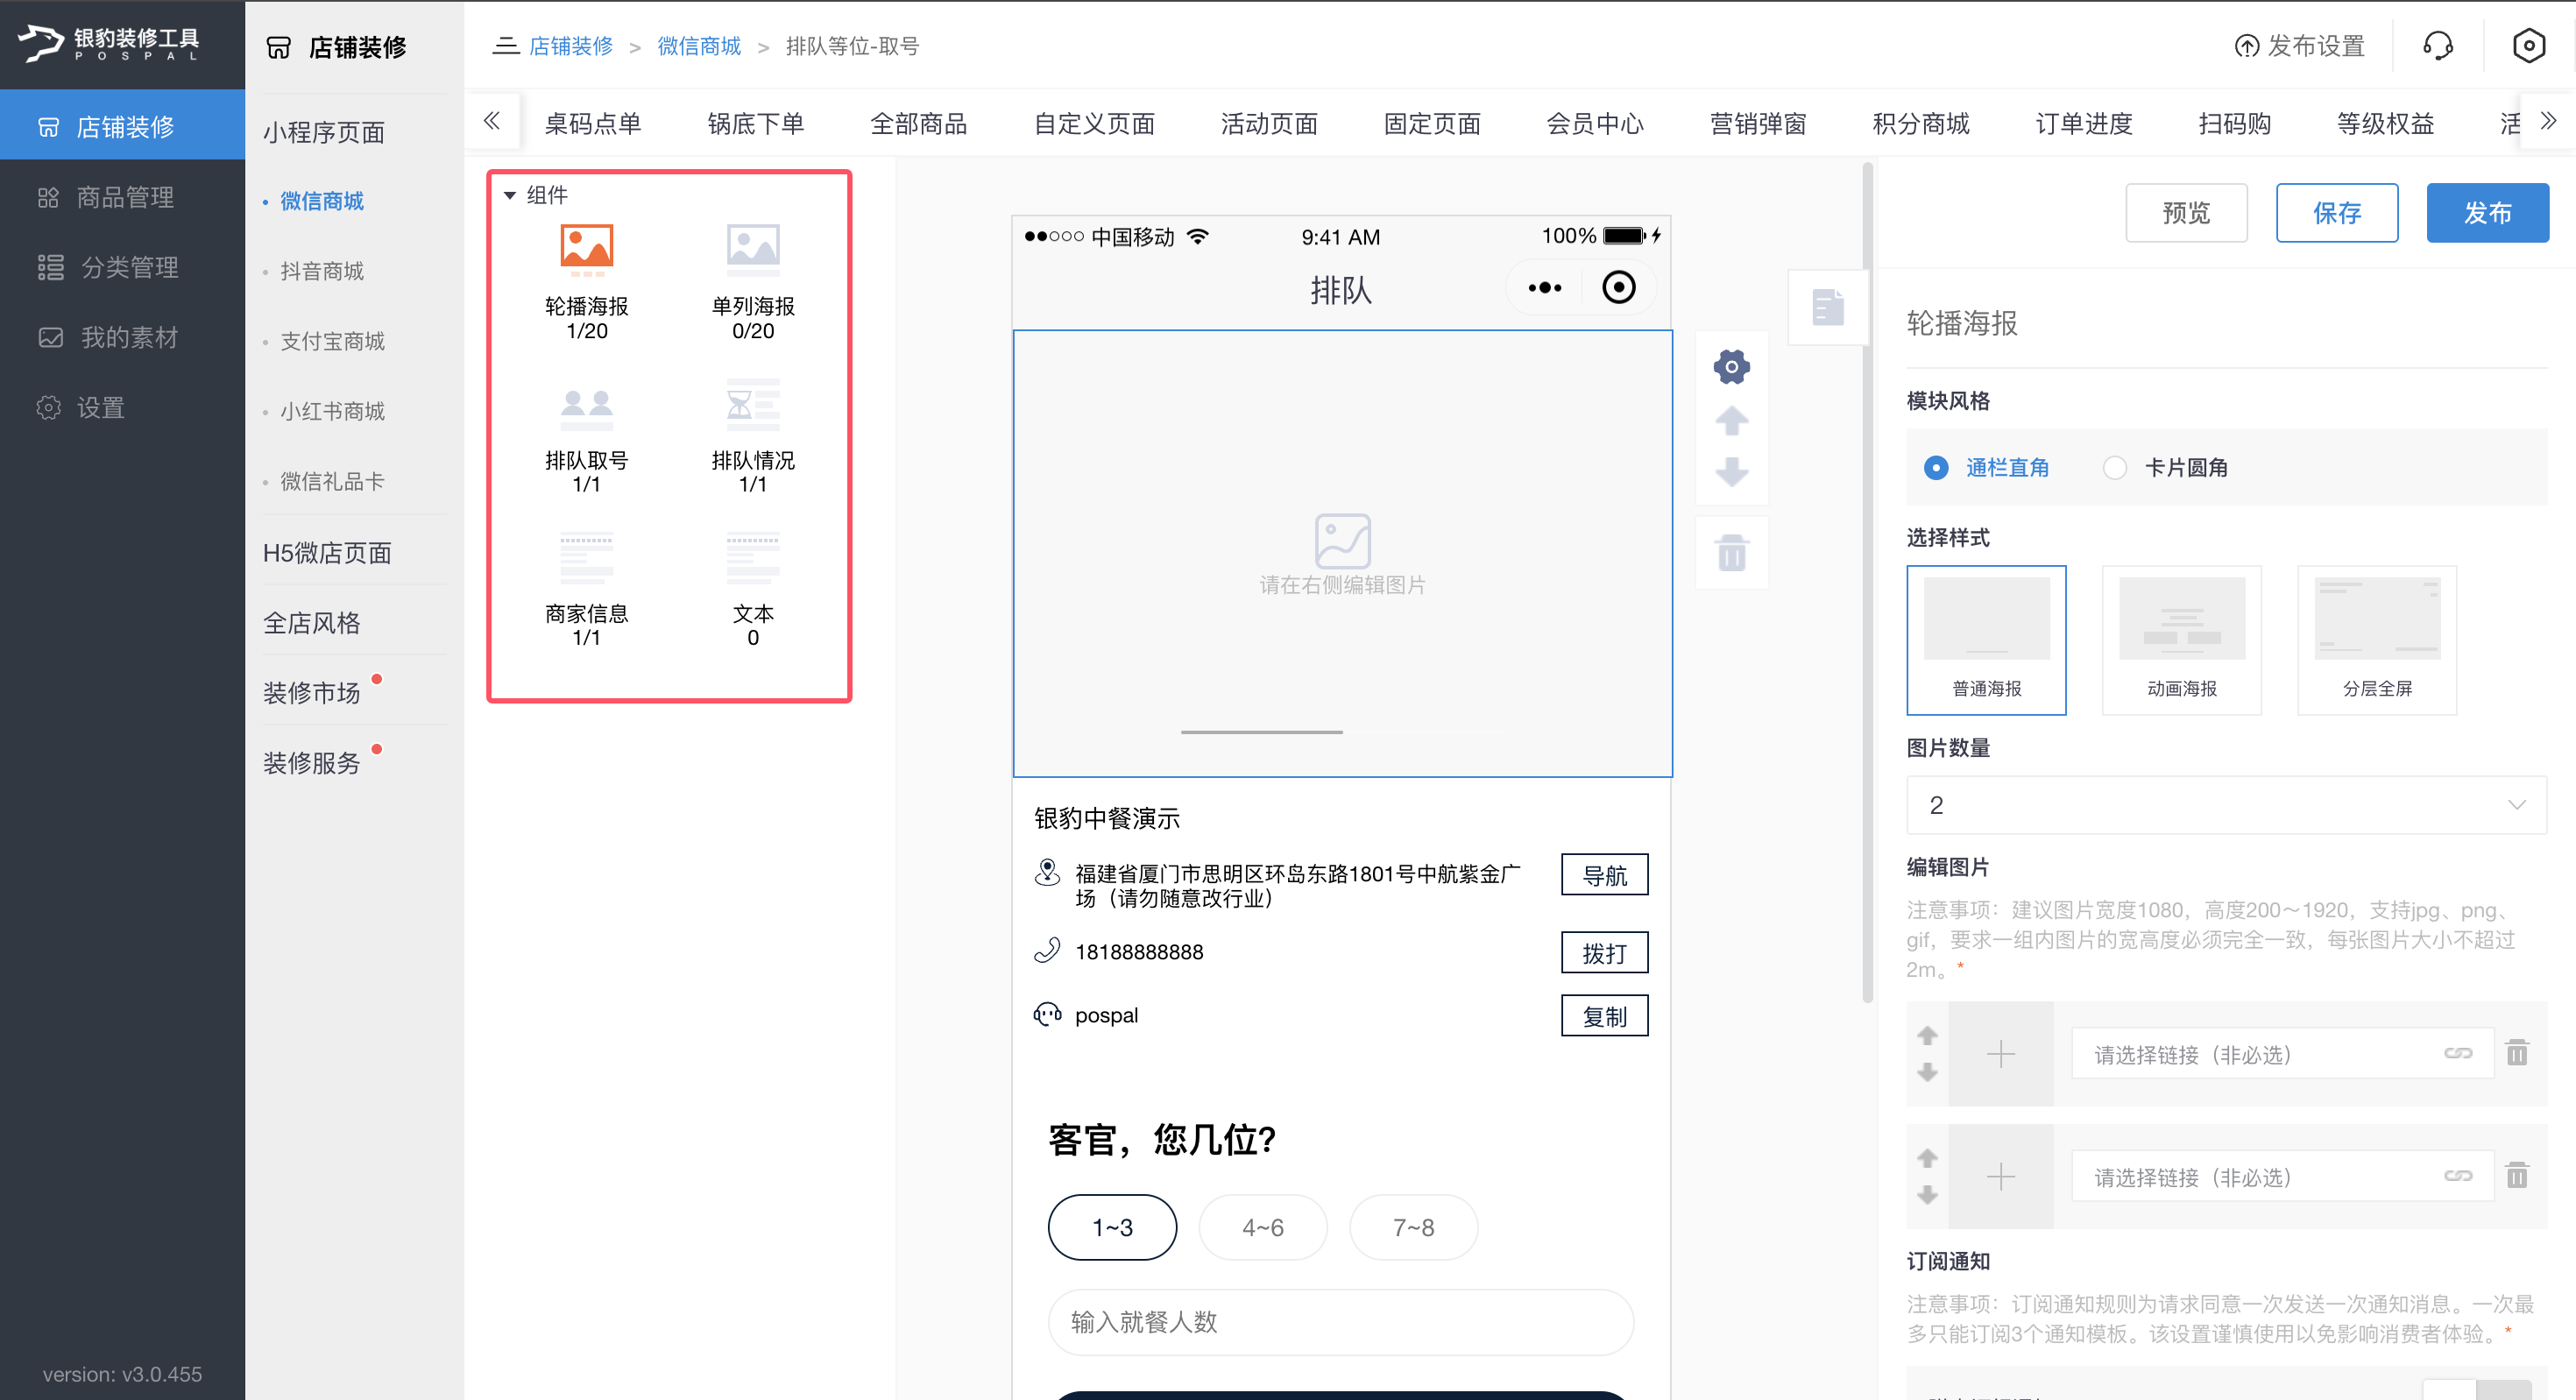Open 支付宝商城 in the page list
The height and width of the screenshot is (1400, 2576).
click(332, 341)
